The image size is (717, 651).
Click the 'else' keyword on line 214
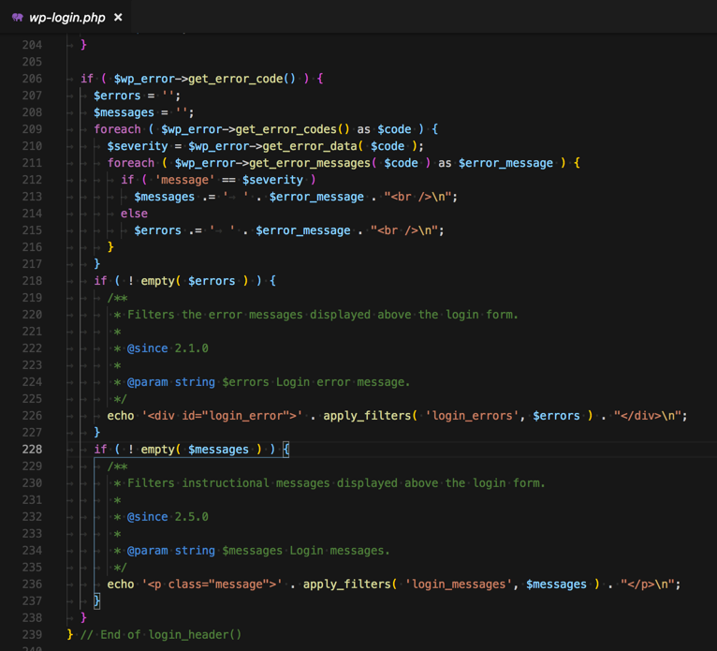(134, 214)
